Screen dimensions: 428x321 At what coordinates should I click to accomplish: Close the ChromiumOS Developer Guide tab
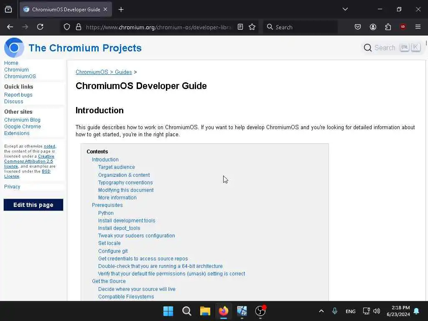coord(105,9)
